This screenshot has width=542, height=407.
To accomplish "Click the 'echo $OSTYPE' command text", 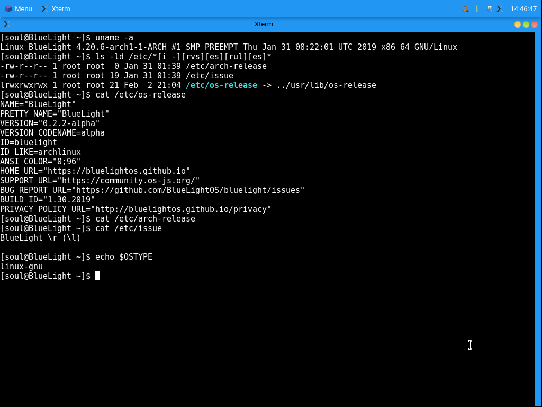I will click(x=124, y=257).
